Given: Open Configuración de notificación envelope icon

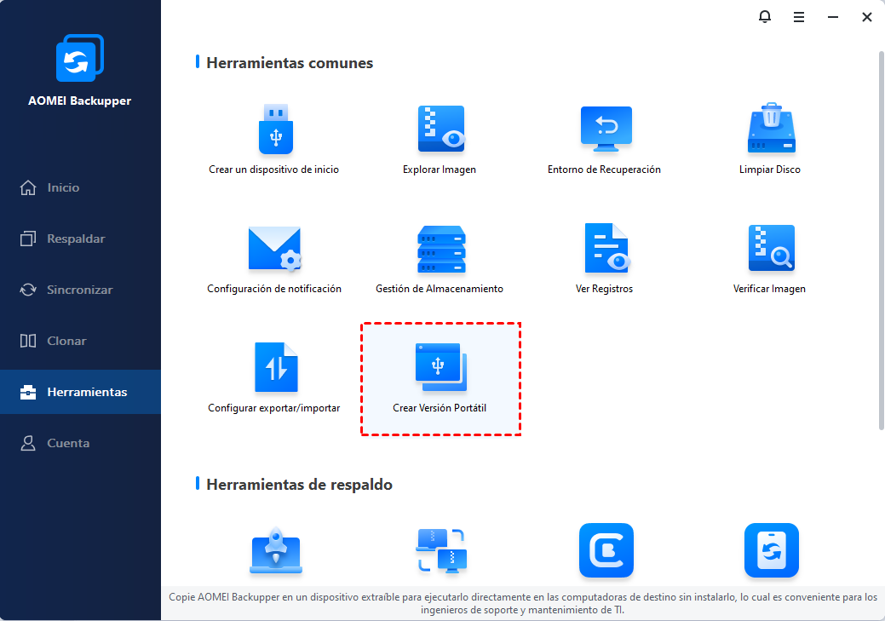Looking at the screenshot, I should pyautogui.click(x=275, y=249).
